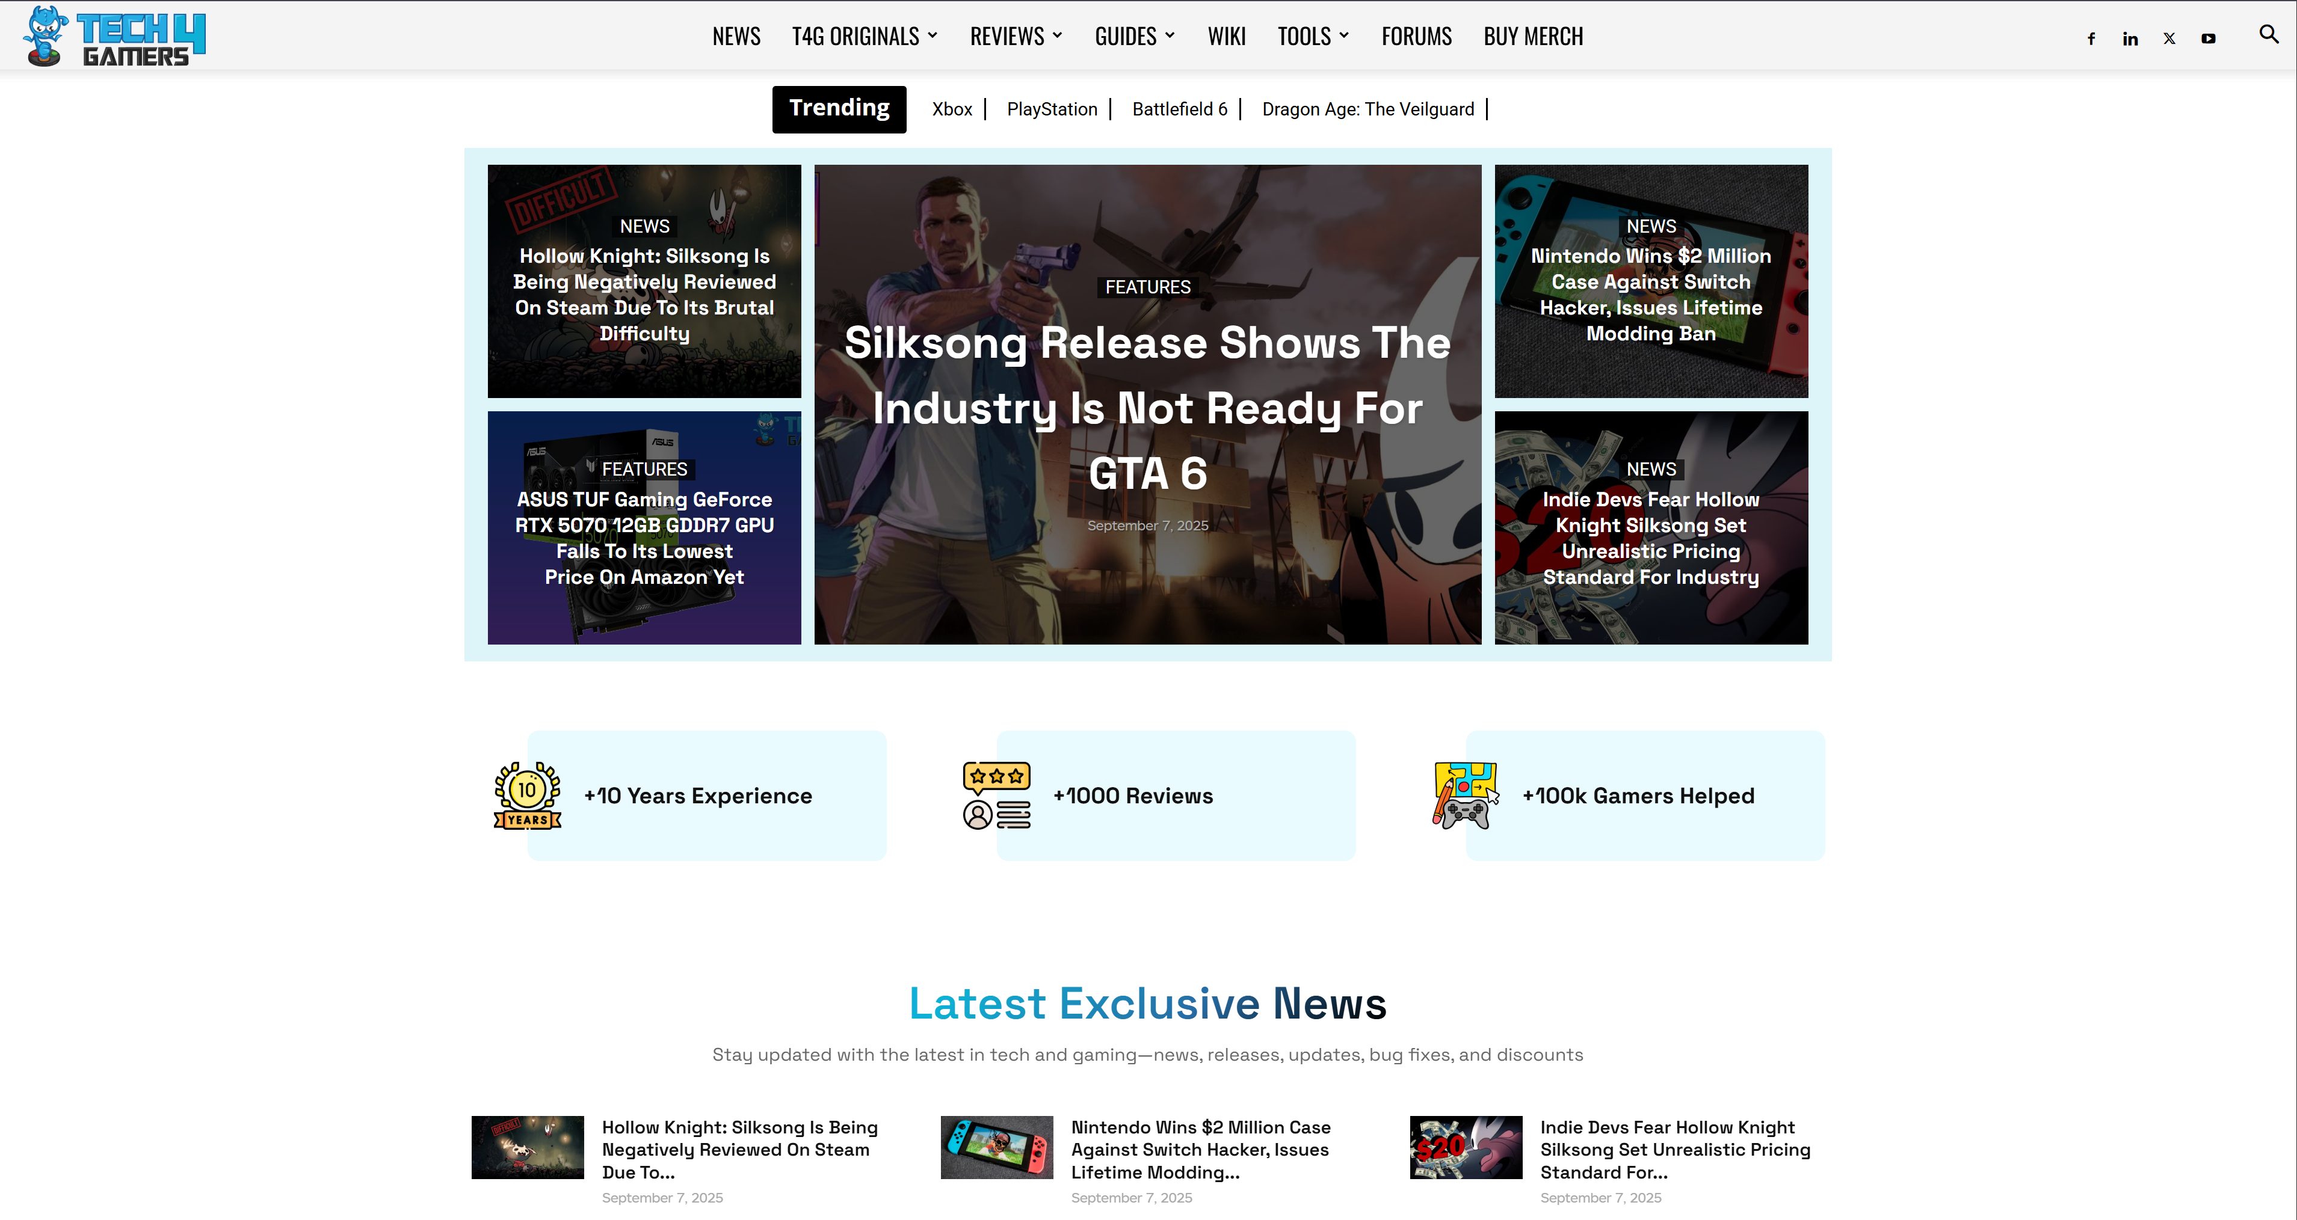Image resolution: width=2297 pixels, height=1220 pixels.
Task: Open the search magnifier icon
Action: (x=2269, y=35)
